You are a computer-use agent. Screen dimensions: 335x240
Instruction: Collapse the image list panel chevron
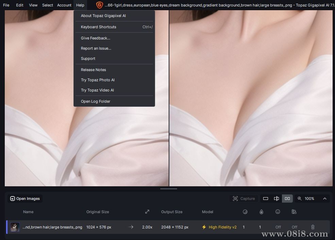[325, 199]
